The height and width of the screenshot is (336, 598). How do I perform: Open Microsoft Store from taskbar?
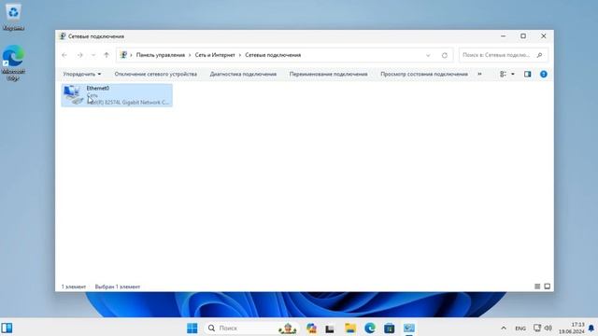pyautogui.click(x=390, y=328)
